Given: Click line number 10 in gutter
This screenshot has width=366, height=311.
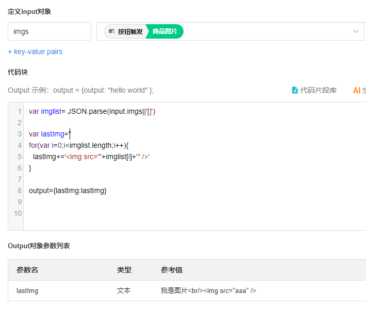Looking at the screenshot, I should (x=18, y=213).
